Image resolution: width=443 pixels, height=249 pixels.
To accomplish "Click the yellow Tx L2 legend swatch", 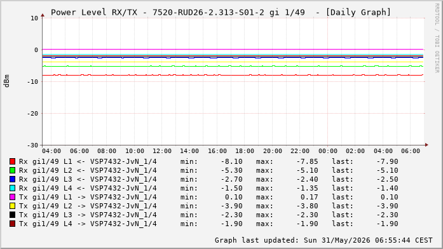I will (x=13, y=206).
